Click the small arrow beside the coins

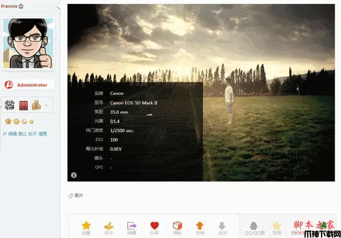point(46,105)
